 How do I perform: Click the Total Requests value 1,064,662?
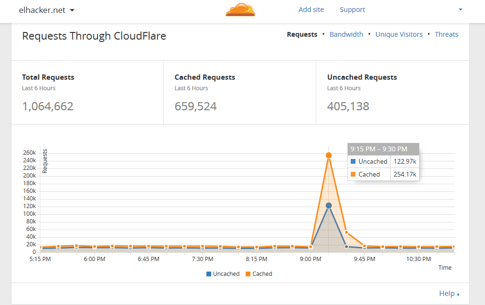coord(48,106)
